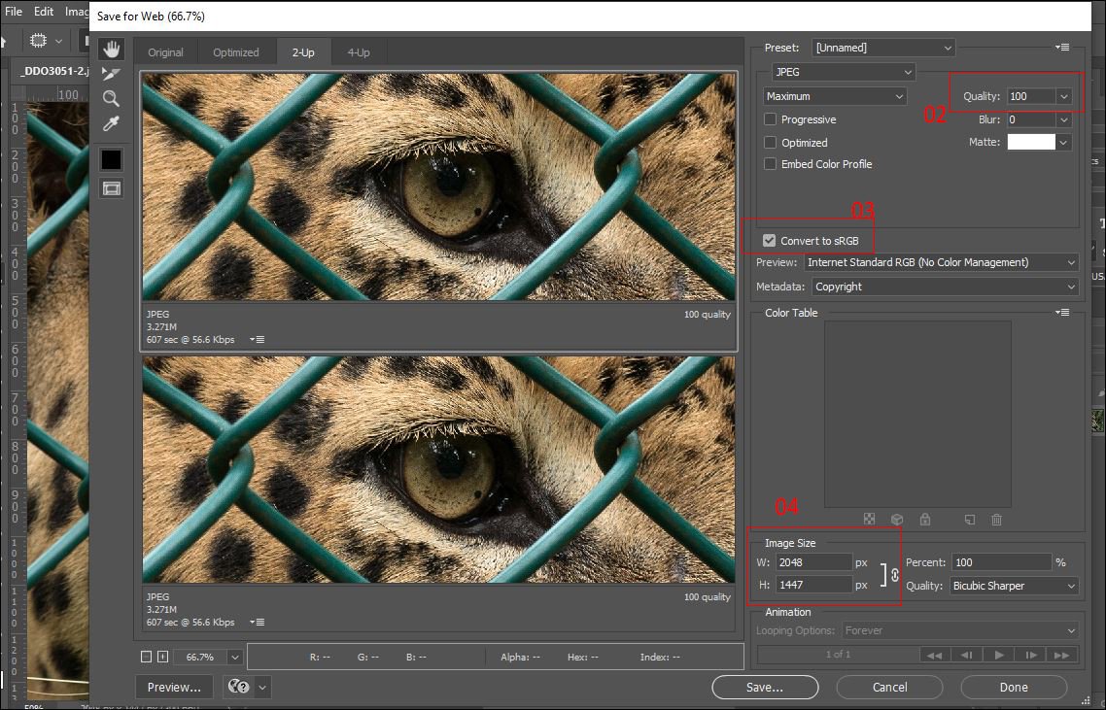This screenshot has height=710, width=1106.
Task: Select the Slice Select tool
Action: point(111,71)
